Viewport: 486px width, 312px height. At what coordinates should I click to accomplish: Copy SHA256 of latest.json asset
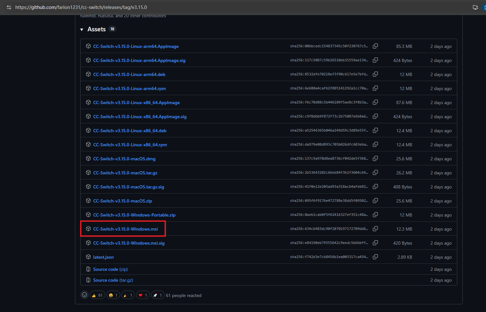[375, 257]
